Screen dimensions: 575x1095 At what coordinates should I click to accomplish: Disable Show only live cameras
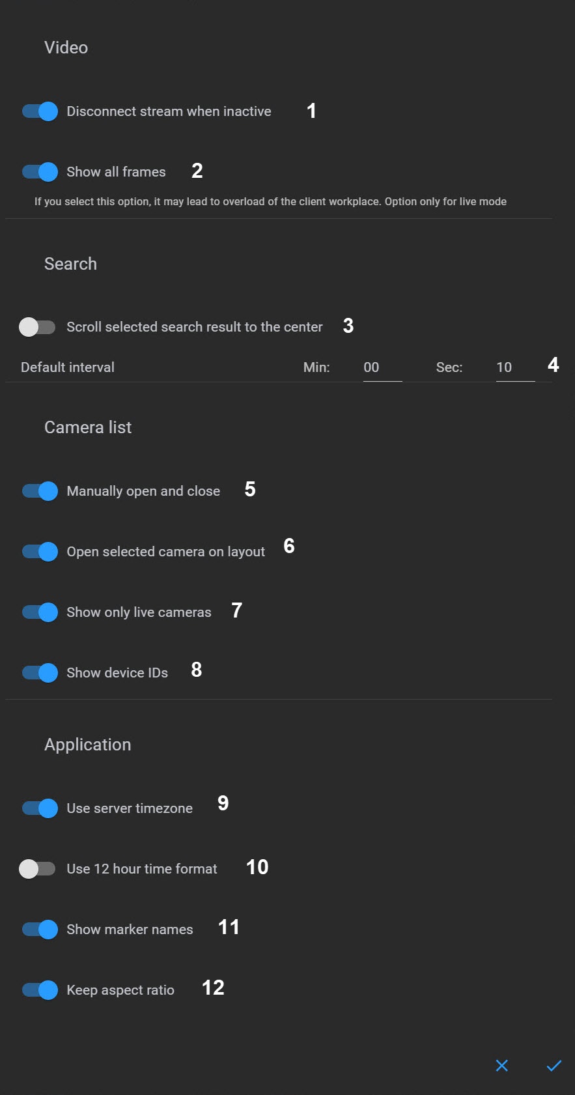click(40, 612)
